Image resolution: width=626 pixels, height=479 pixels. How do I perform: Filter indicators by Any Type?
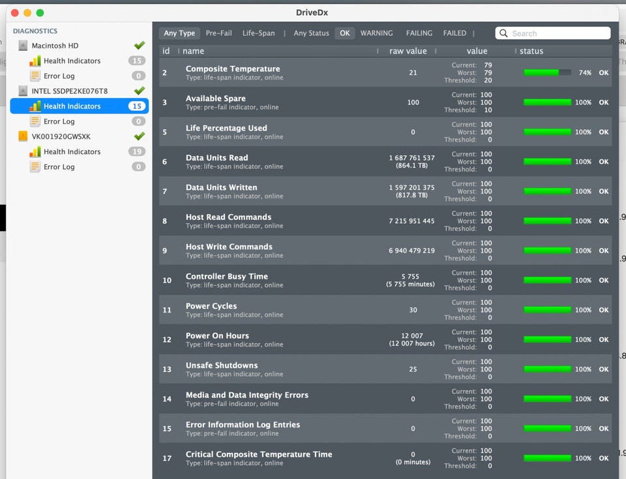(179, 33)
